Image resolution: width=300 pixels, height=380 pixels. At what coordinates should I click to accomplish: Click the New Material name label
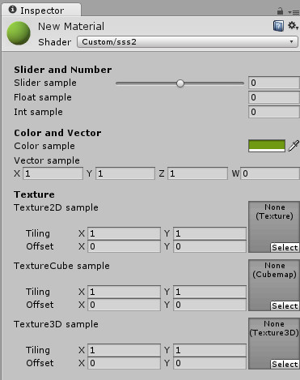[71, 27]
